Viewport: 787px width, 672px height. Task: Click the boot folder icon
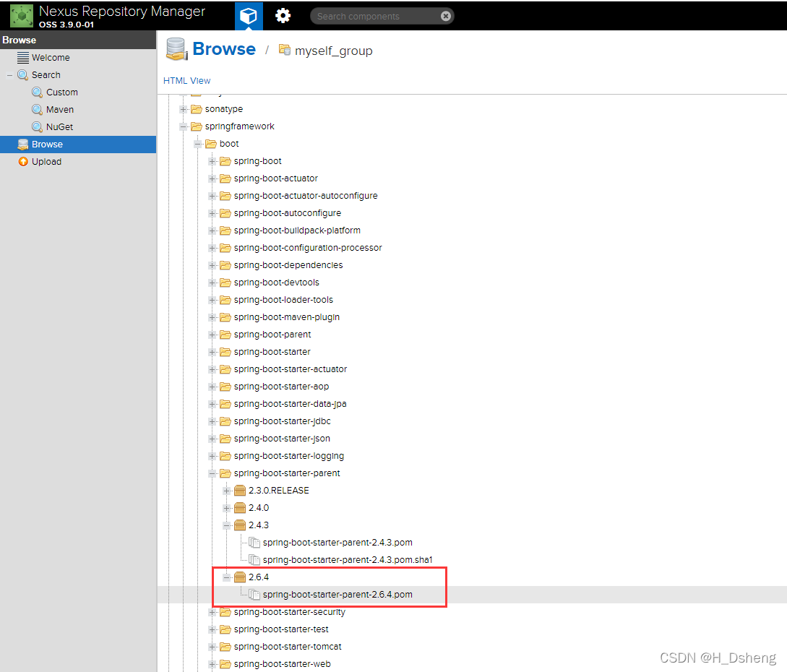click(211, 144)
